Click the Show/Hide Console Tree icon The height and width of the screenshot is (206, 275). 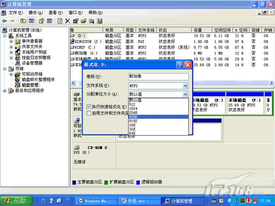(x=32, y=21)
